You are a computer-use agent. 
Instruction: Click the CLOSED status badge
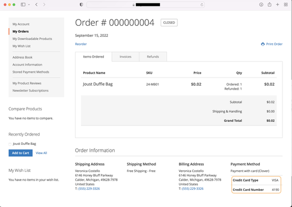[169, 22]
